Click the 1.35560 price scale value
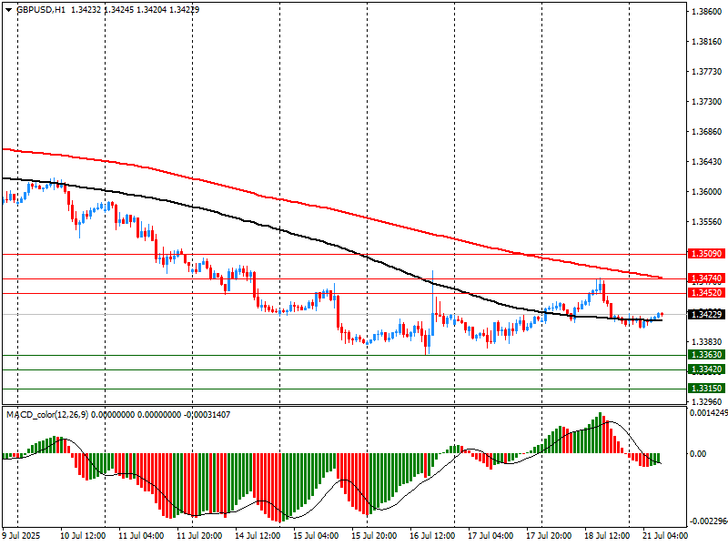 pos(707,222)
